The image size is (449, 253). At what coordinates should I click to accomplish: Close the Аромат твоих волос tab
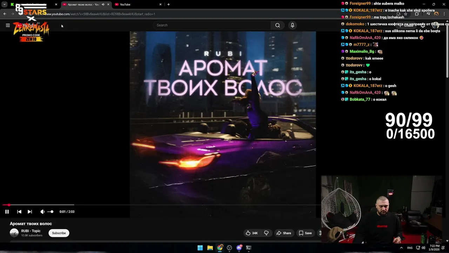pyautogui.click(x=108, y=5)
